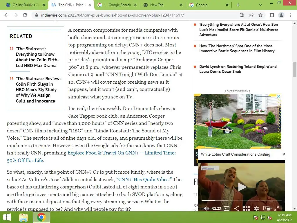Share the video via share icon
The width and height of the screenshot is (297, 223).
(x=236, y=208)
